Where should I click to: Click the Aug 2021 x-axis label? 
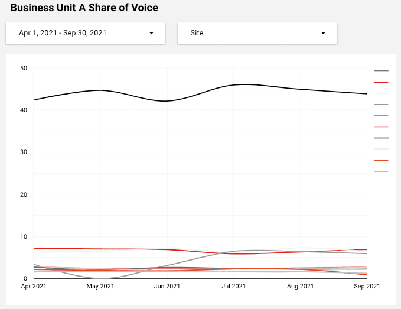pos(301,287)
